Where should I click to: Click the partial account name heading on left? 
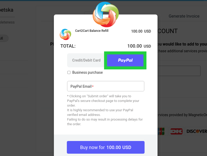6,10
